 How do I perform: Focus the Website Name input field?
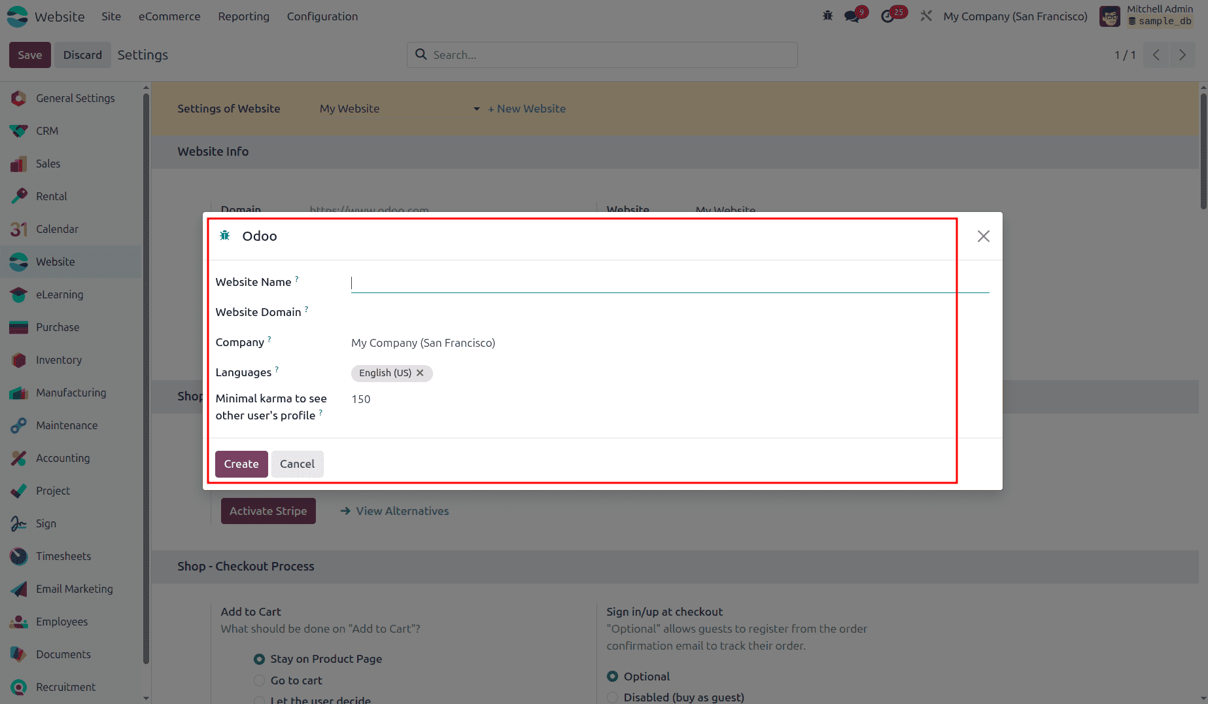(670, 283)
